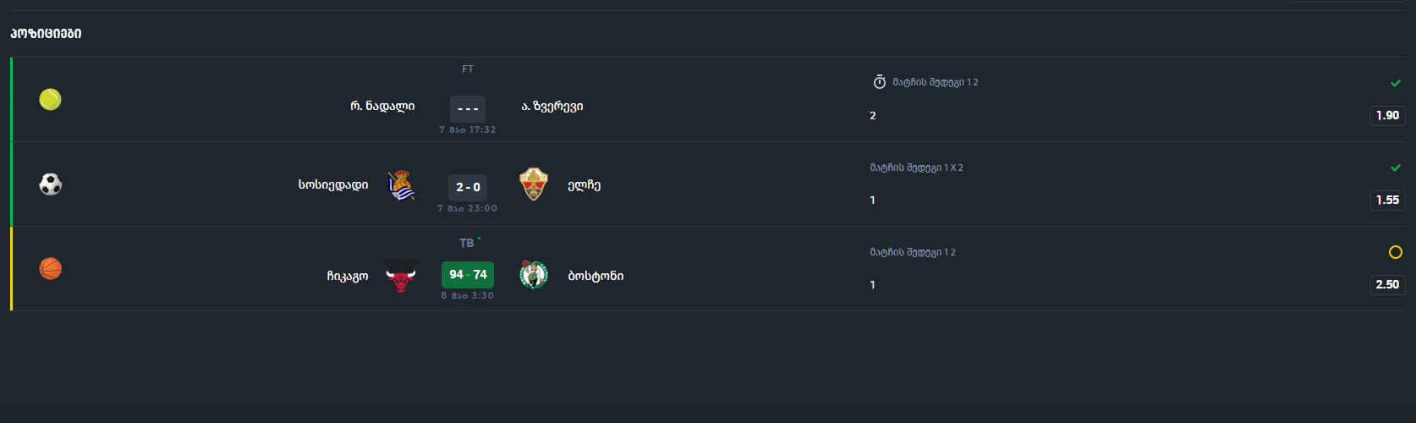The height and width of the screenshot is (423, 1416).
Task: Open the რ. ნადალი player name
Action: pos(382,107)
